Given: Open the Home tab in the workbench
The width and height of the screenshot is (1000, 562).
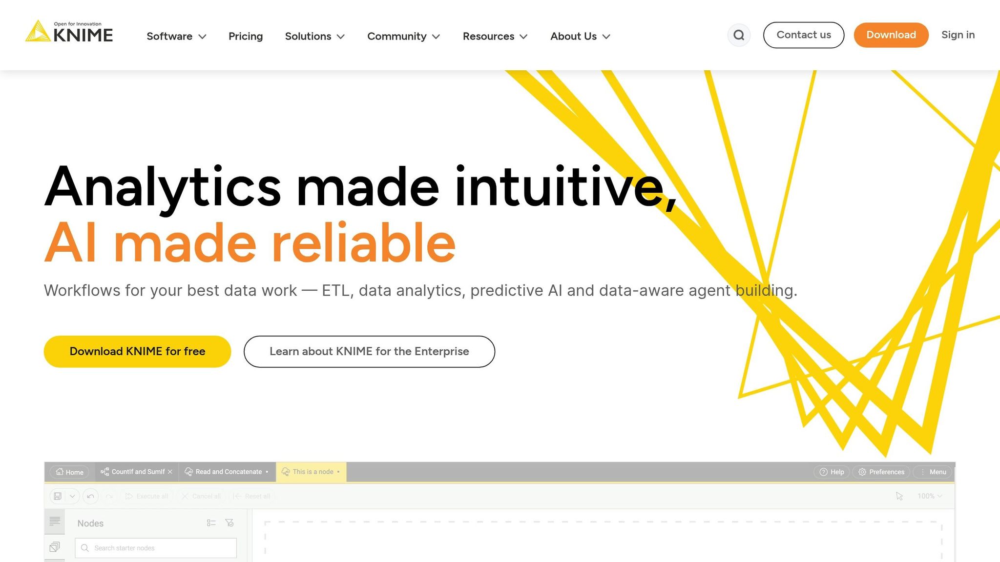Looking at the screenshot, I should (69, 472).
